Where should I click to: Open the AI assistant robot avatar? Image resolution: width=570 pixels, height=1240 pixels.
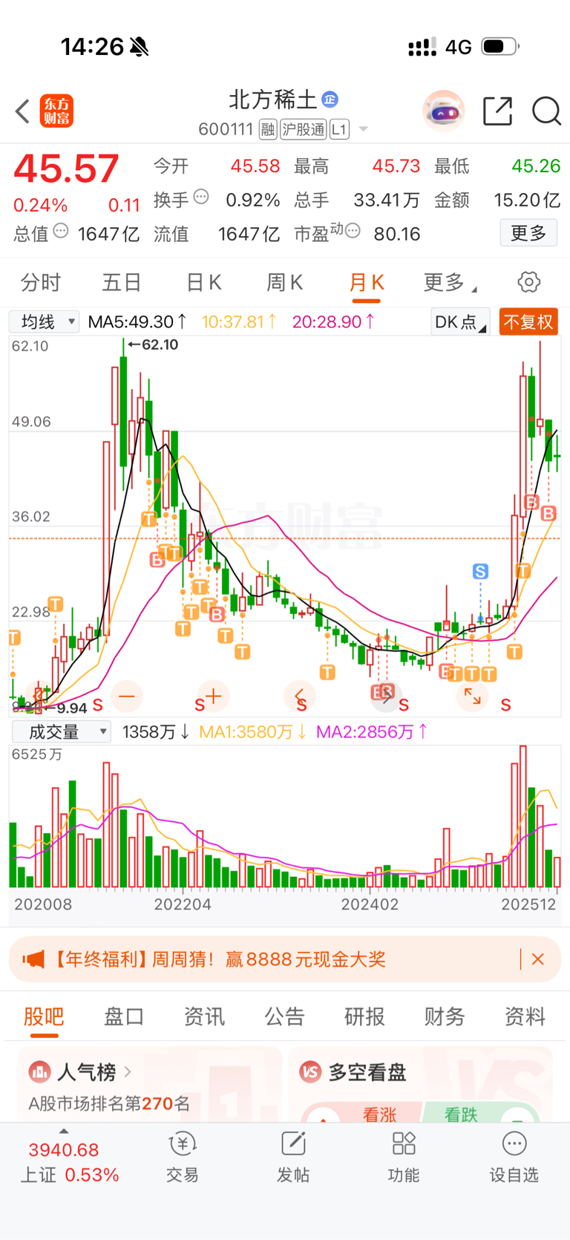443,111
